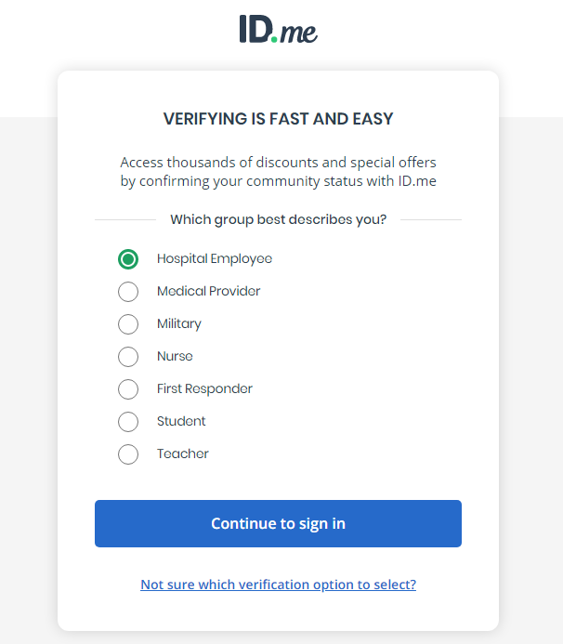
Task: Click the "Verifying is fast and easy" heading
Action: 278,119
